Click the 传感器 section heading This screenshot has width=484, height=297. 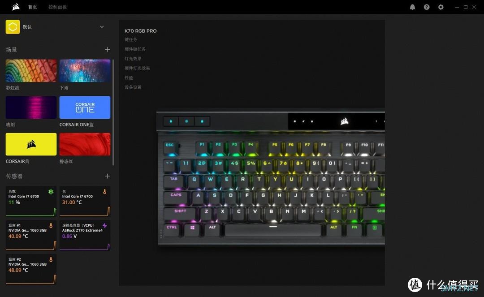[x=14, y=176]
